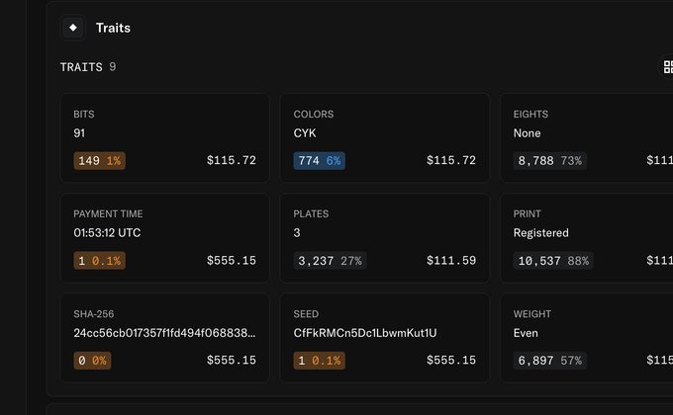Click the Traits section heading
The width and height of the screenshot is (673, 415).
click(x=113, y=28)
